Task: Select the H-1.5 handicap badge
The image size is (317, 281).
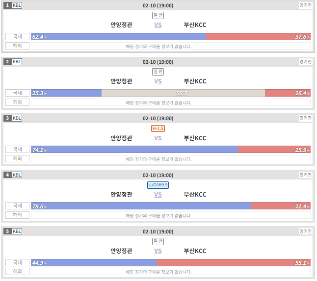Action: pos(158,128)
